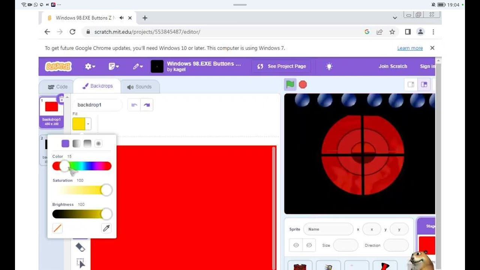This screenshot has height=270, width=480.
Task: Open the Edit pencil menu
Action: 138,66
